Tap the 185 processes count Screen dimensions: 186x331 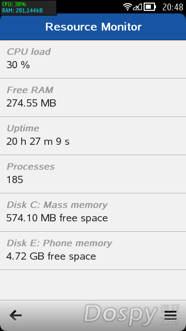[x=15, y=179]
